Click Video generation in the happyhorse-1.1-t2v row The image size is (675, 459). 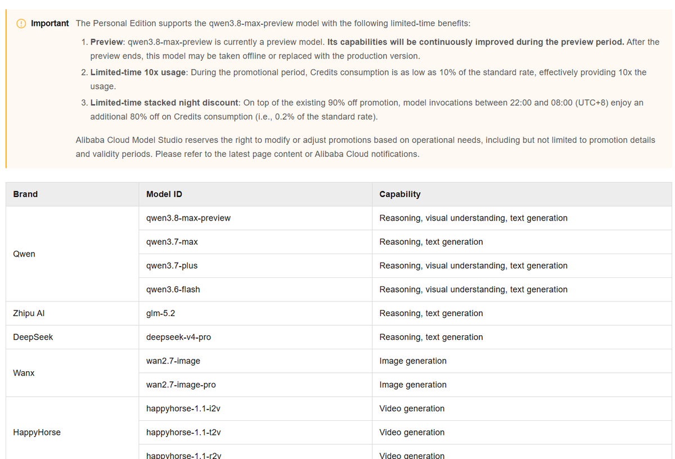point(412,433)
